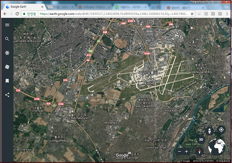The image size is (232, 163).
Task: Click the zoom out minus button
Action: tap(179, 151)
